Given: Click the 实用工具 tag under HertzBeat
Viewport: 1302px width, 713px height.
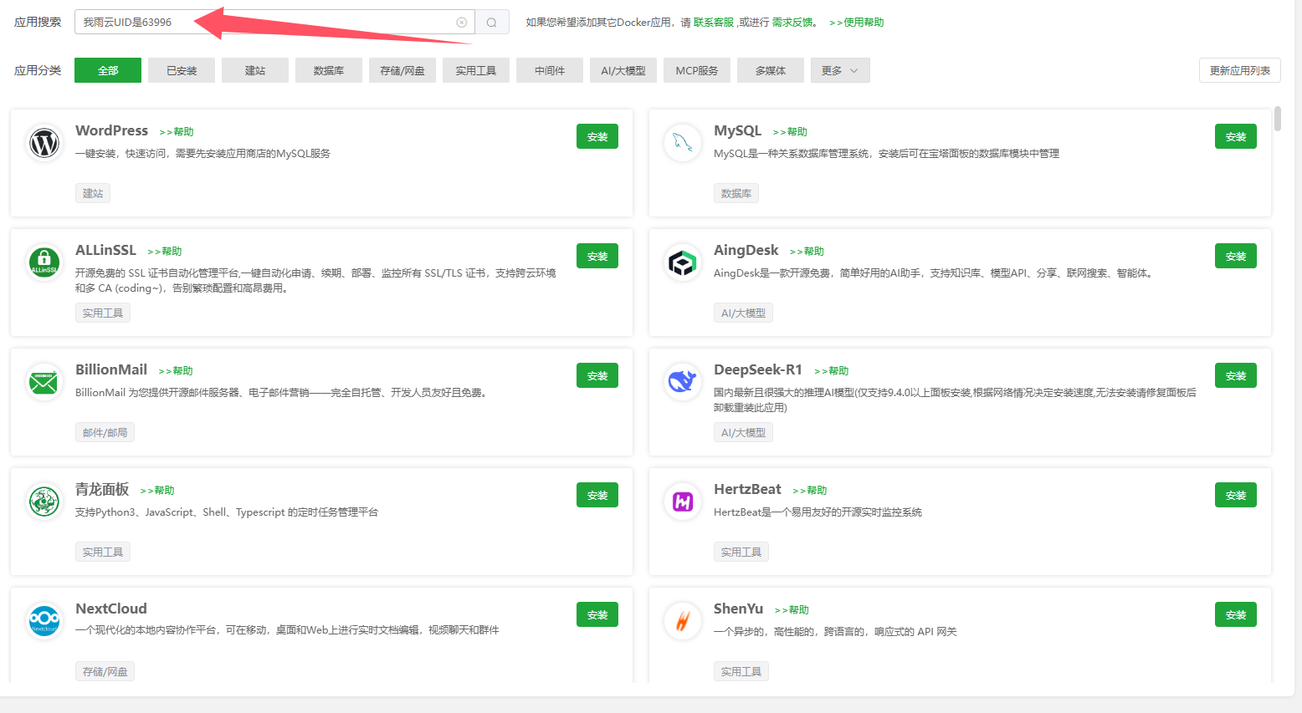Looking at the screenshot, I should [741, 552].
